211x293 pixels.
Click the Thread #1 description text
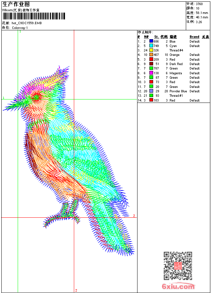tap(176, 96)
